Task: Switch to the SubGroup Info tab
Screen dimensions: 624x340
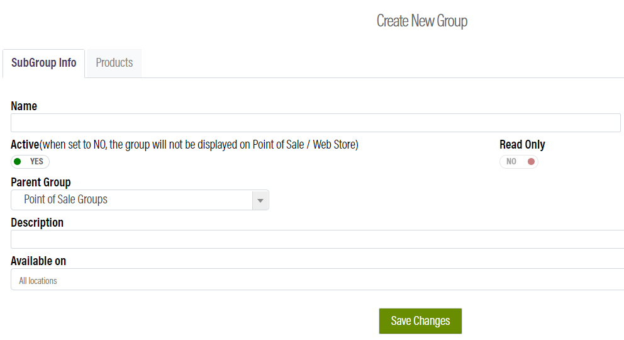Action: point(44,63)
